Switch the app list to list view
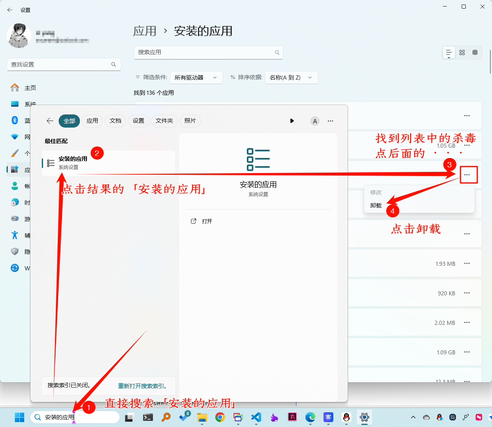 (449, 53)
